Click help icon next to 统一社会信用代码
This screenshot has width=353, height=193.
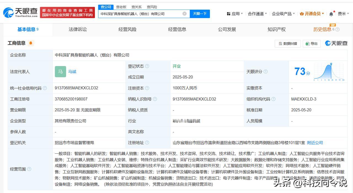45,88
